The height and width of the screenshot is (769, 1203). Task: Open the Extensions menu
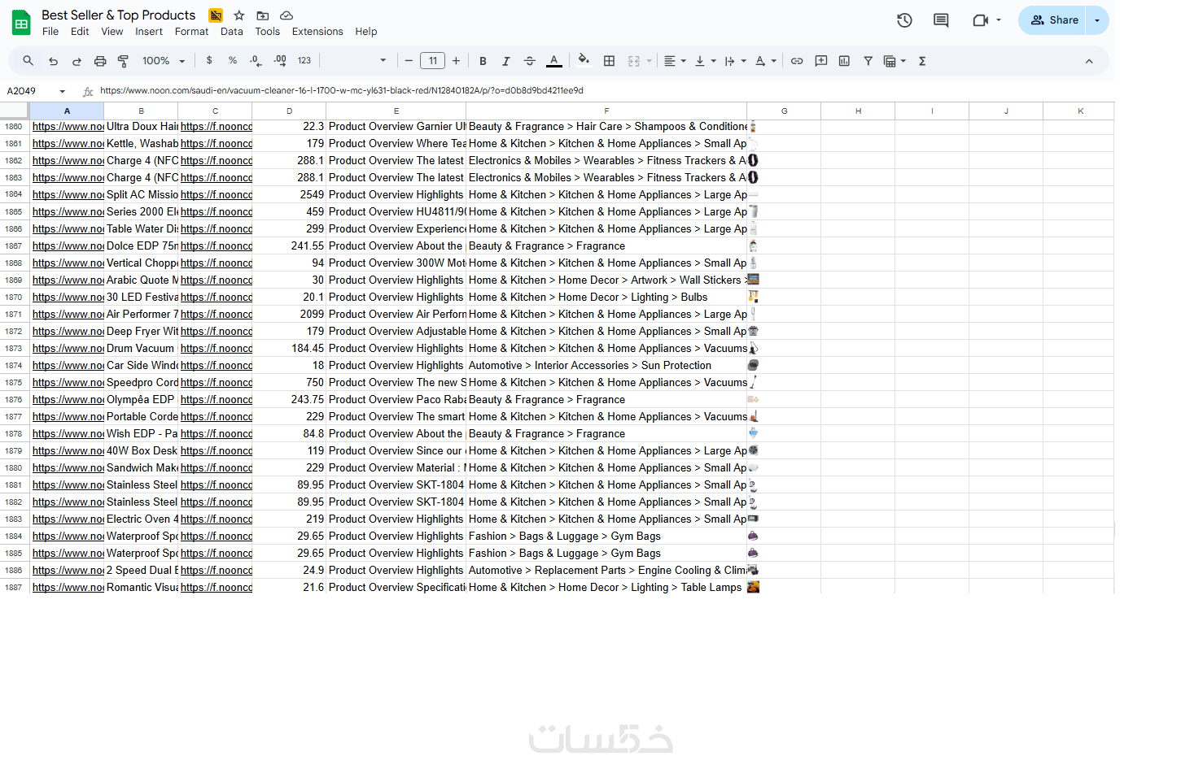tap(317, 32)
